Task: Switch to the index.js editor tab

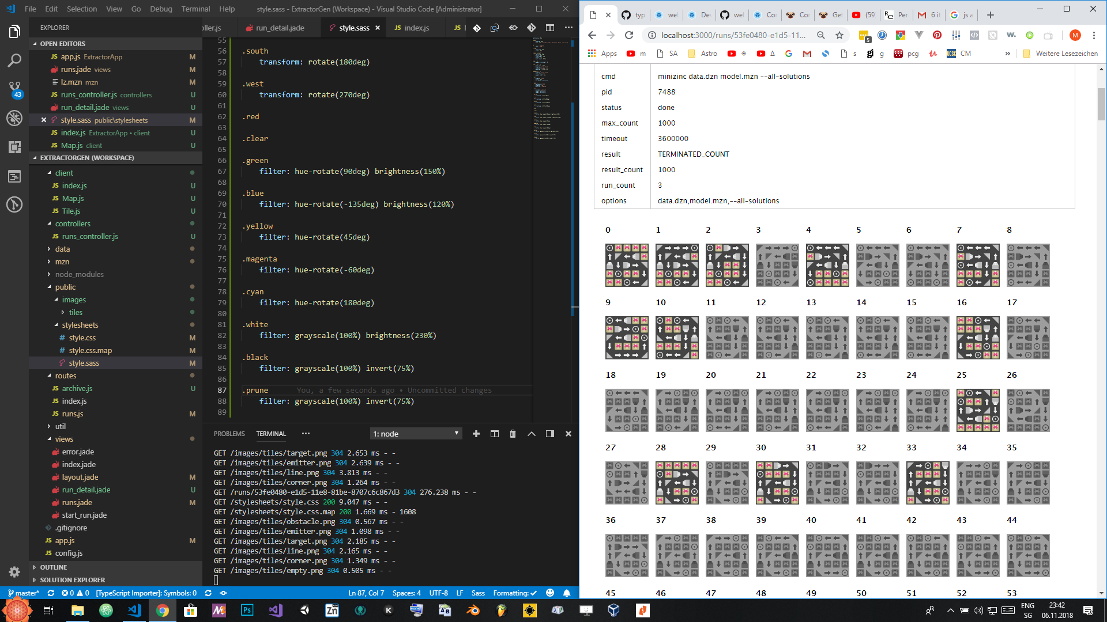Action: (416, 28)
